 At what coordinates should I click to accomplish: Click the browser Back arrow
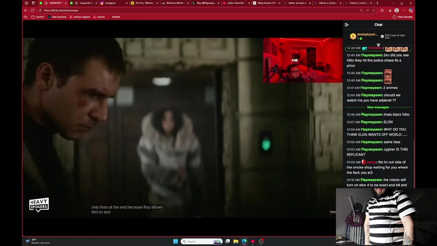(26, 10)
